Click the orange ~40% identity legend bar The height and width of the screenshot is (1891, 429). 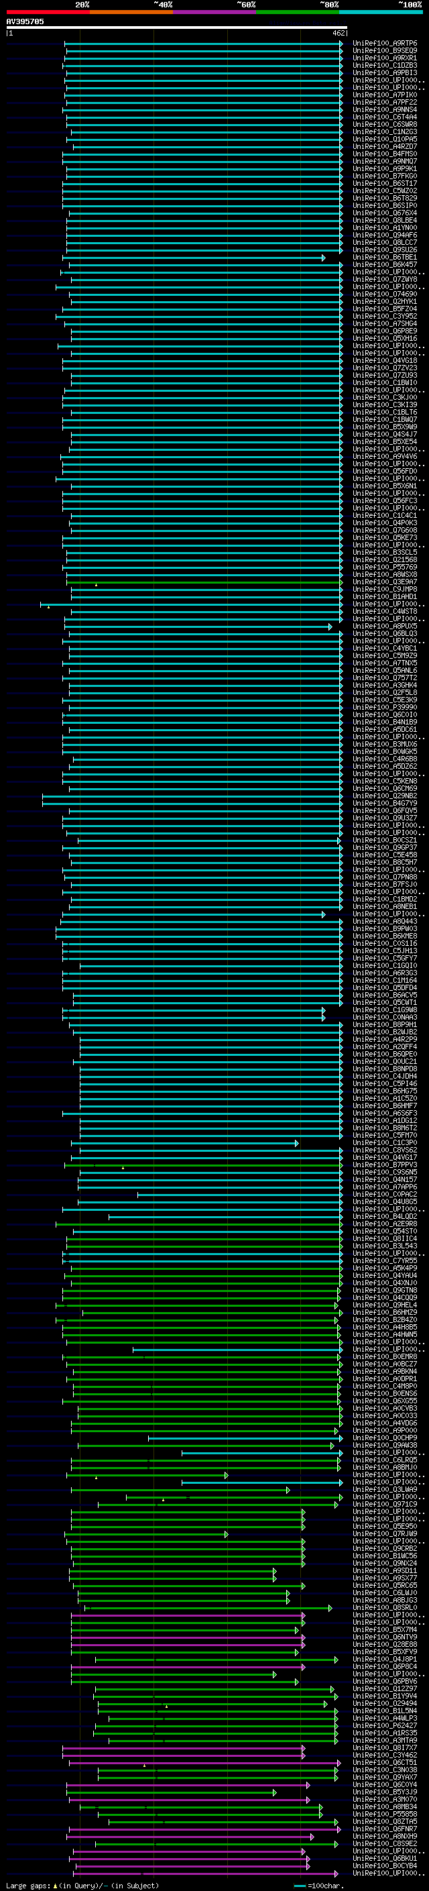click(131, 12)
